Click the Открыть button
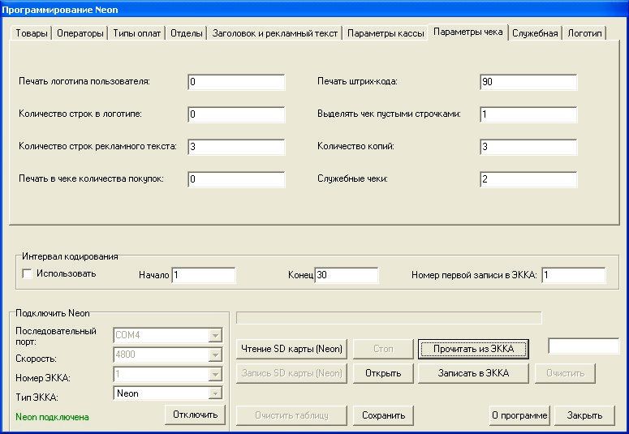 tap(383, 373)
